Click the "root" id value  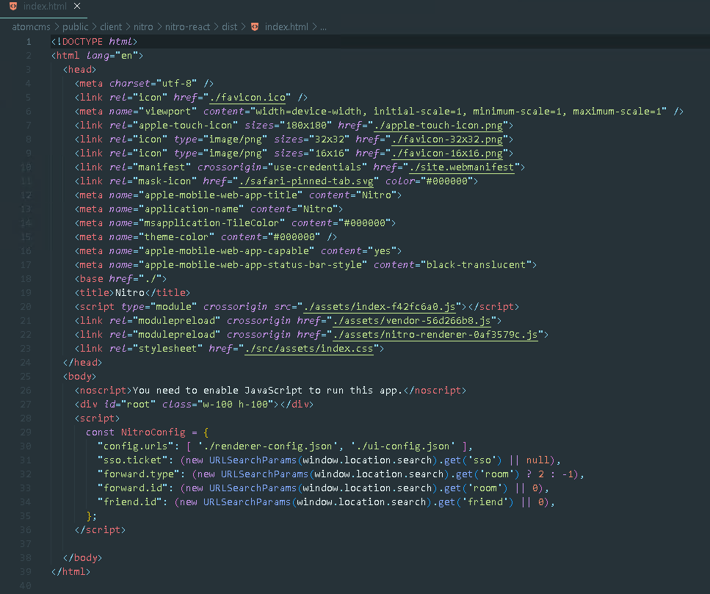coord(139,405)
